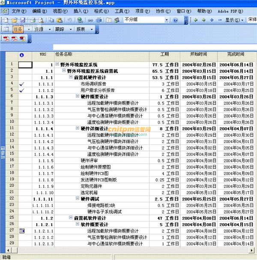Click the 报表 button in Project Guide toolbar
Image resolution: width=257 pixels, height=260 pixels.
pos(80,29)
